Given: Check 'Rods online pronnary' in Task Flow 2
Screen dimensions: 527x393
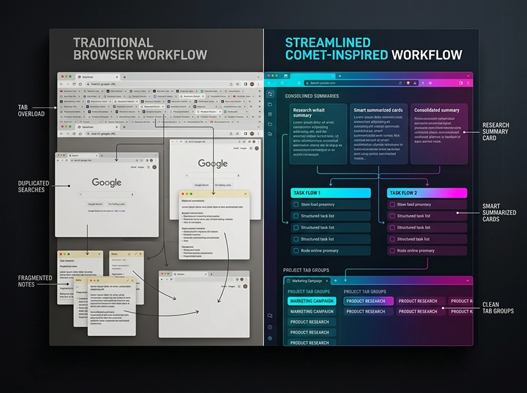Looking at the screenshot, I should [392, 251].
